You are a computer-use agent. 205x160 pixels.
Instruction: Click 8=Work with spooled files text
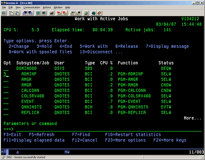(40, 52)
